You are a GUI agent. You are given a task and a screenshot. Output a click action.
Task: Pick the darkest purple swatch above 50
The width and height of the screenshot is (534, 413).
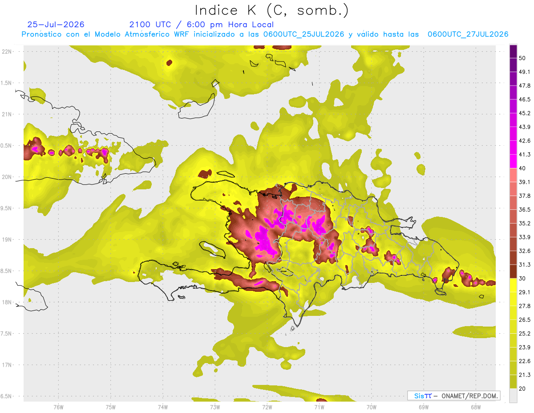tap(513, 51)
